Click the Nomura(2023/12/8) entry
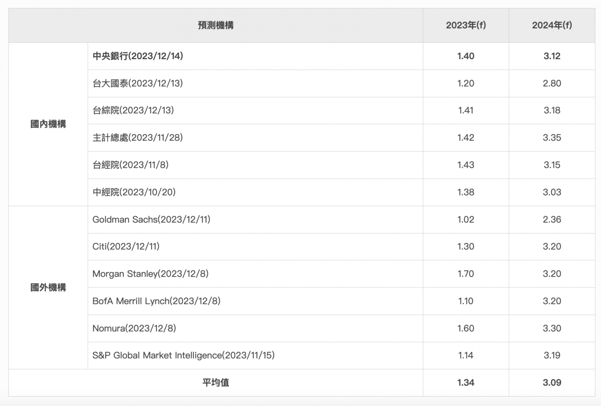 pyautogui.click(x=134, y=328)
